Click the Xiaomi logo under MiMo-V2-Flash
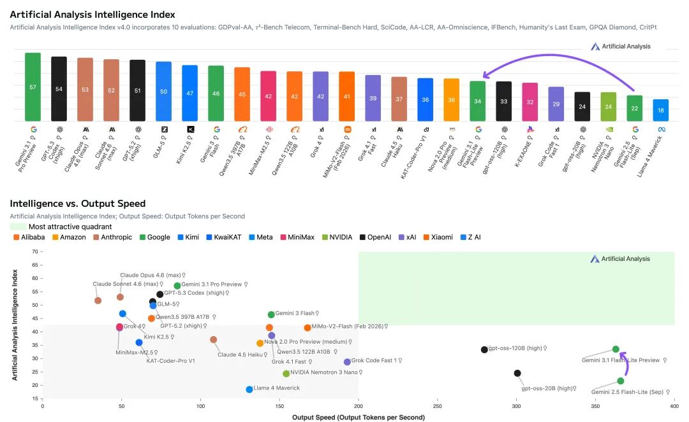 click(x=347, y=129)
